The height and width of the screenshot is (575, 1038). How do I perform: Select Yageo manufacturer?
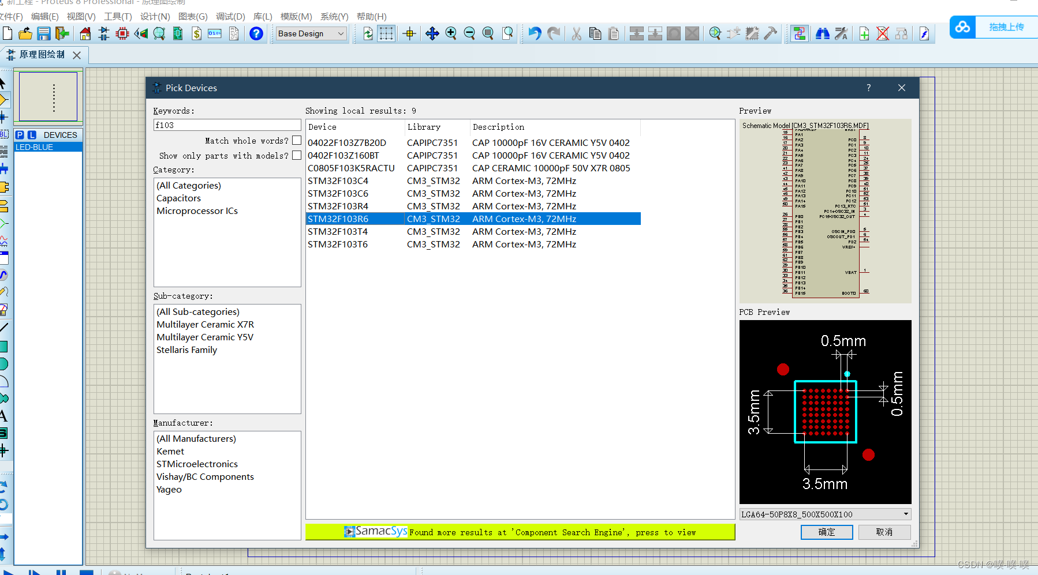pyautogui.click(x=169, y=489)
